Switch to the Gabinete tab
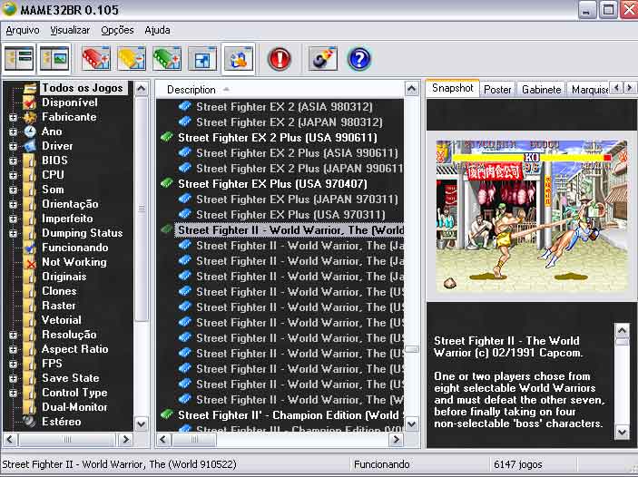 point(541,90)
